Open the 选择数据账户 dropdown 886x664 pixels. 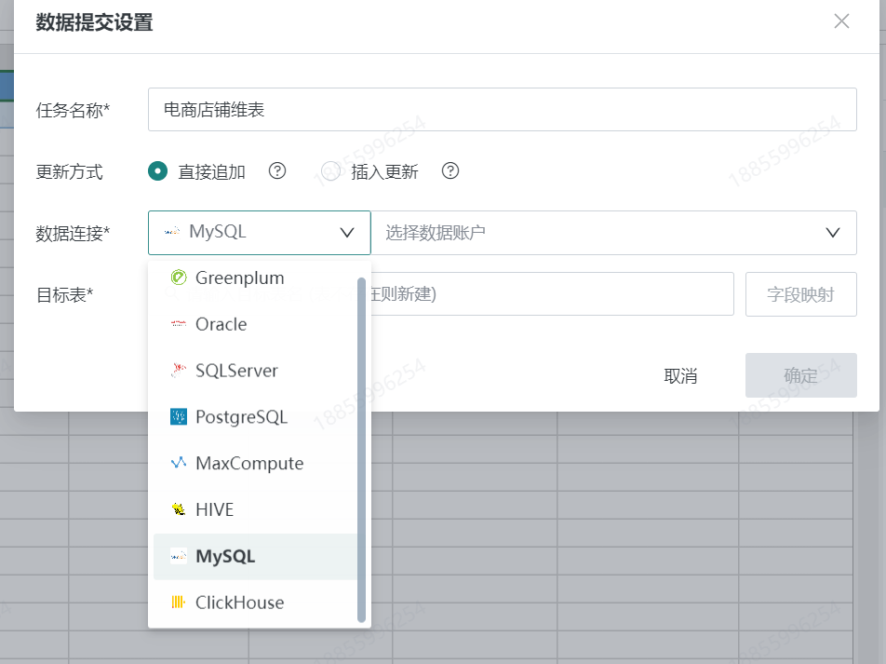[613, 233]
